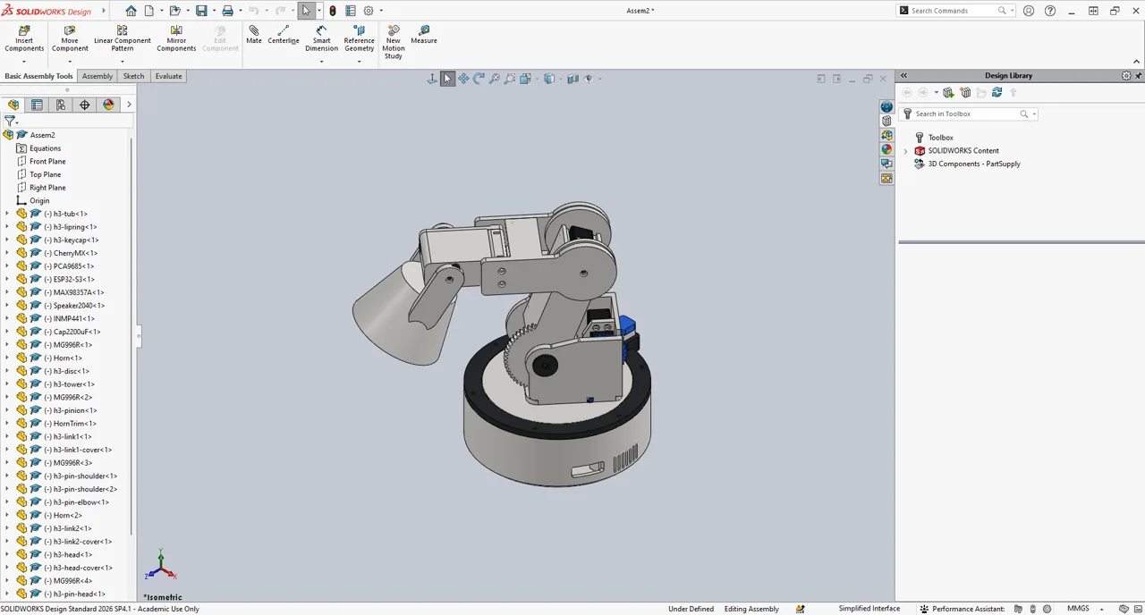
Task: Open the Appearances task pane tab
Action: pyautogui.click(x=886, y=149)
